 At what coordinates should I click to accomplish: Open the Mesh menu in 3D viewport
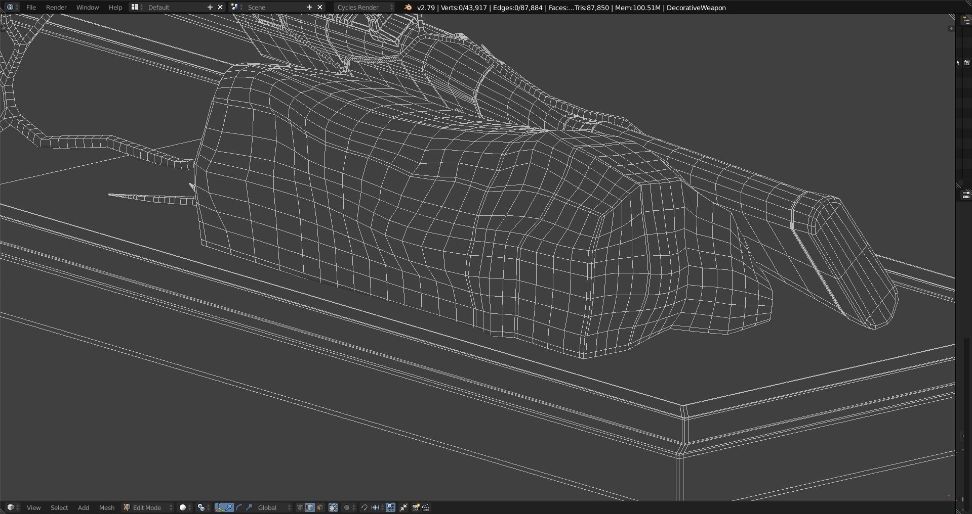pyautogui.click(x=107, y=507)
